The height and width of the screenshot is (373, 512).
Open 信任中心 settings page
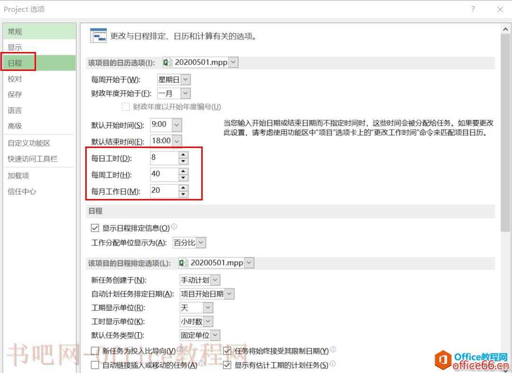pos(39,191)
